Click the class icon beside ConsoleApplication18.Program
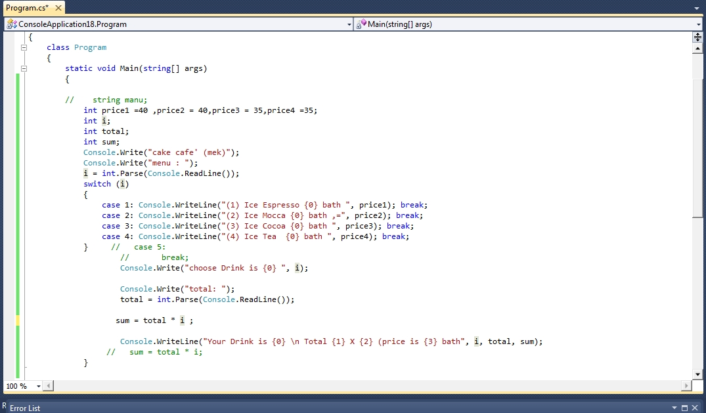The height and width of the screenshot is (413, 706). point(11,24)
